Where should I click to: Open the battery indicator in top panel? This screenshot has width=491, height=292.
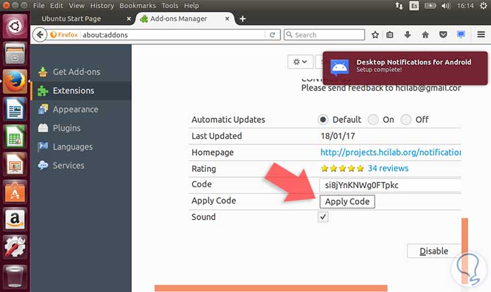click(430, 5)
